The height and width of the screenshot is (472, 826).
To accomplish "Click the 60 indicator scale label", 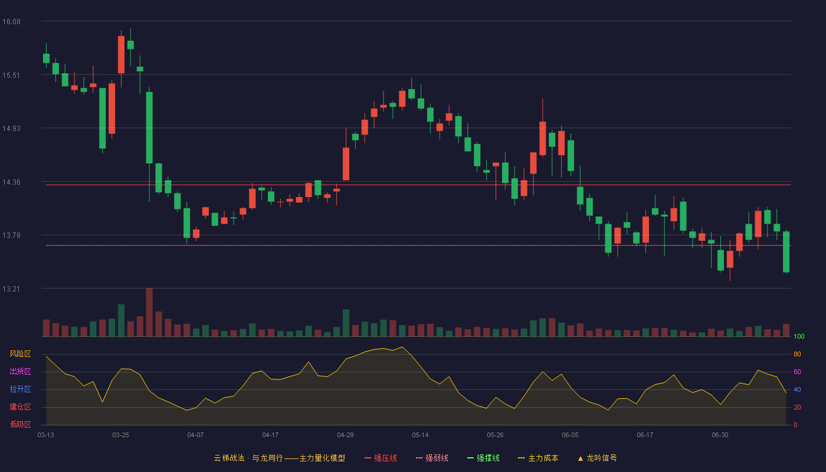I will pyautogui.click(x=797, y=372).
